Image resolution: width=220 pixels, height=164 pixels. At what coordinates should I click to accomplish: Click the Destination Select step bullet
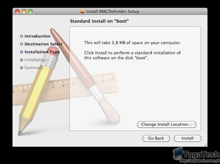click(22, 44)
